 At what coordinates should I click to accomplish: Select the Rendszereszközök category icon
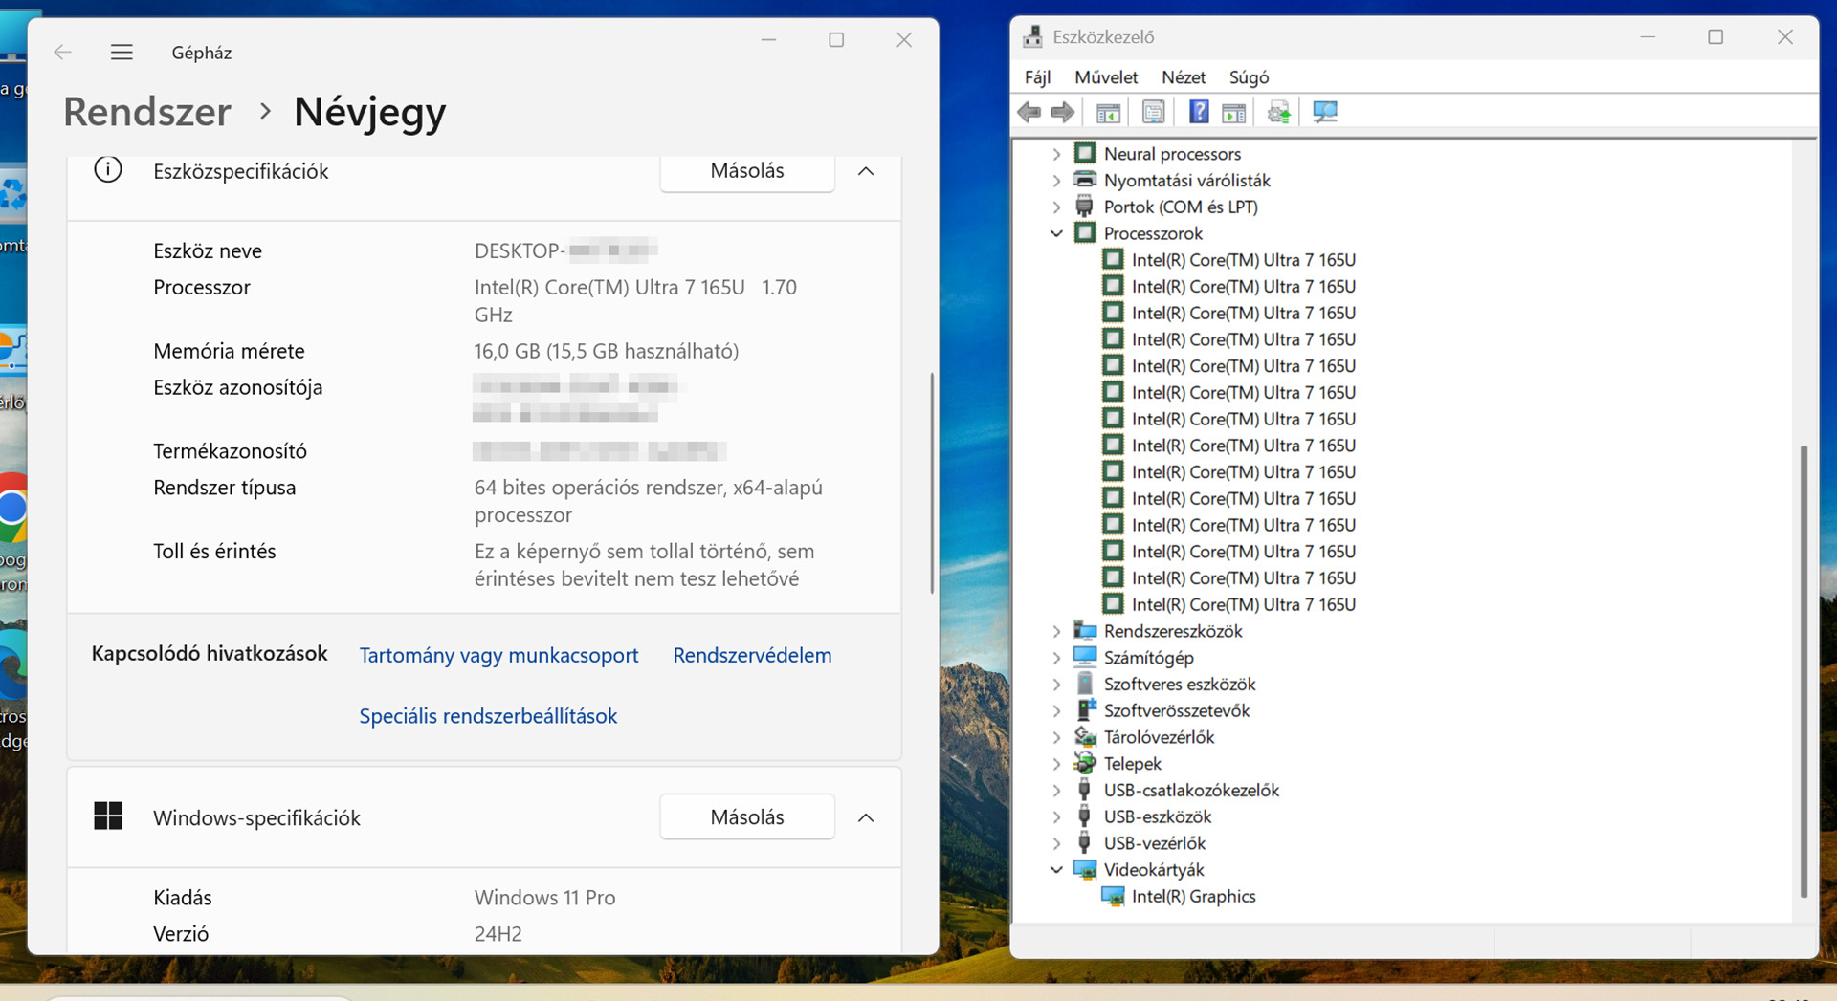[x=1085, y=631]
